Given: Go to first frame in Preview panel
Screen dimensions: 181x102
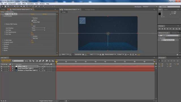Looking at the screenshot, I should coord(160,29).
